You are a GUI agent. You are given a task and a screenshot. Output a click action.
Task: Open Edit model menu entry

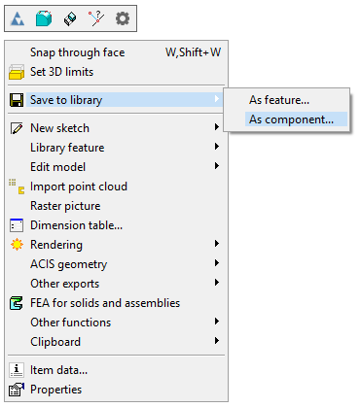point(116,167)
